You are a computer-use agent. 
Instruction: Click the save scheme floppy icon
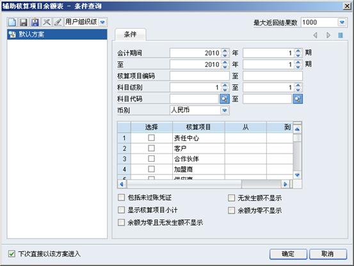(24, 22)
